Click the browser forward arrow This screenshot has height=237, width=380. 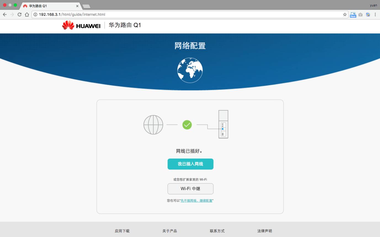coord(12,15)
